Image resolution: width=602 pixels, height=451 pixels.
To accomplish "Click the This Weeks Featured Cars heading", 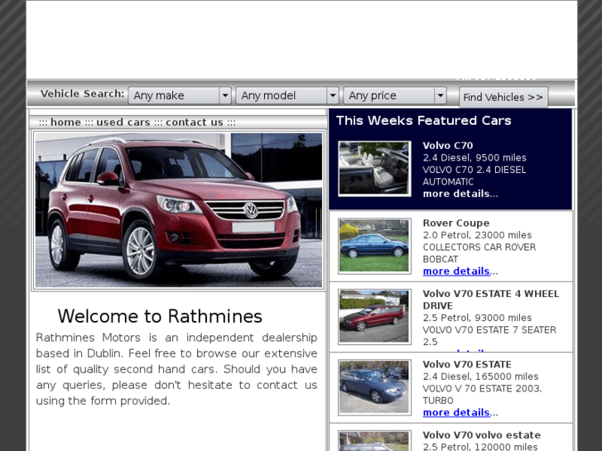I will [x=424, y=121].
